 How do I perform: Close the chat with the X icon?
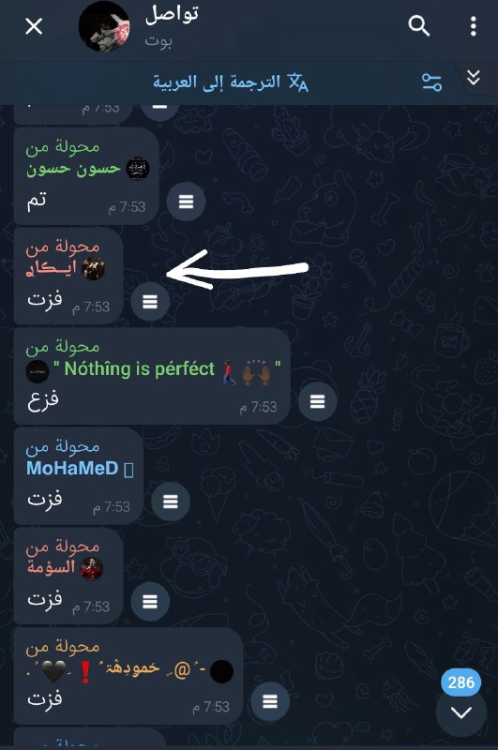pyautogui.click(x=34, y=26)
